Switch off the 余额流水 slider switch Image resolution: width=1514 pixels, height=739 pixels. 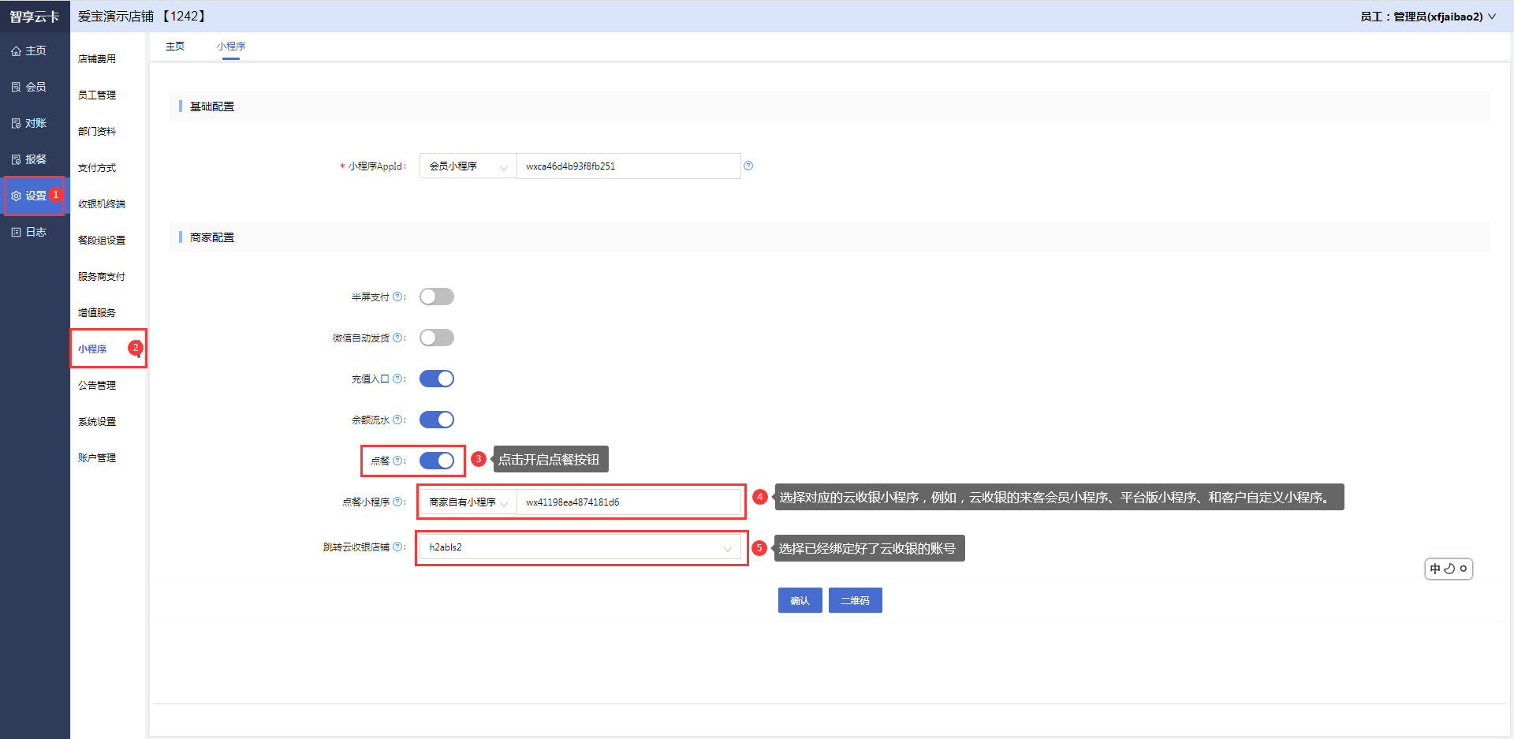coord(436,420)
